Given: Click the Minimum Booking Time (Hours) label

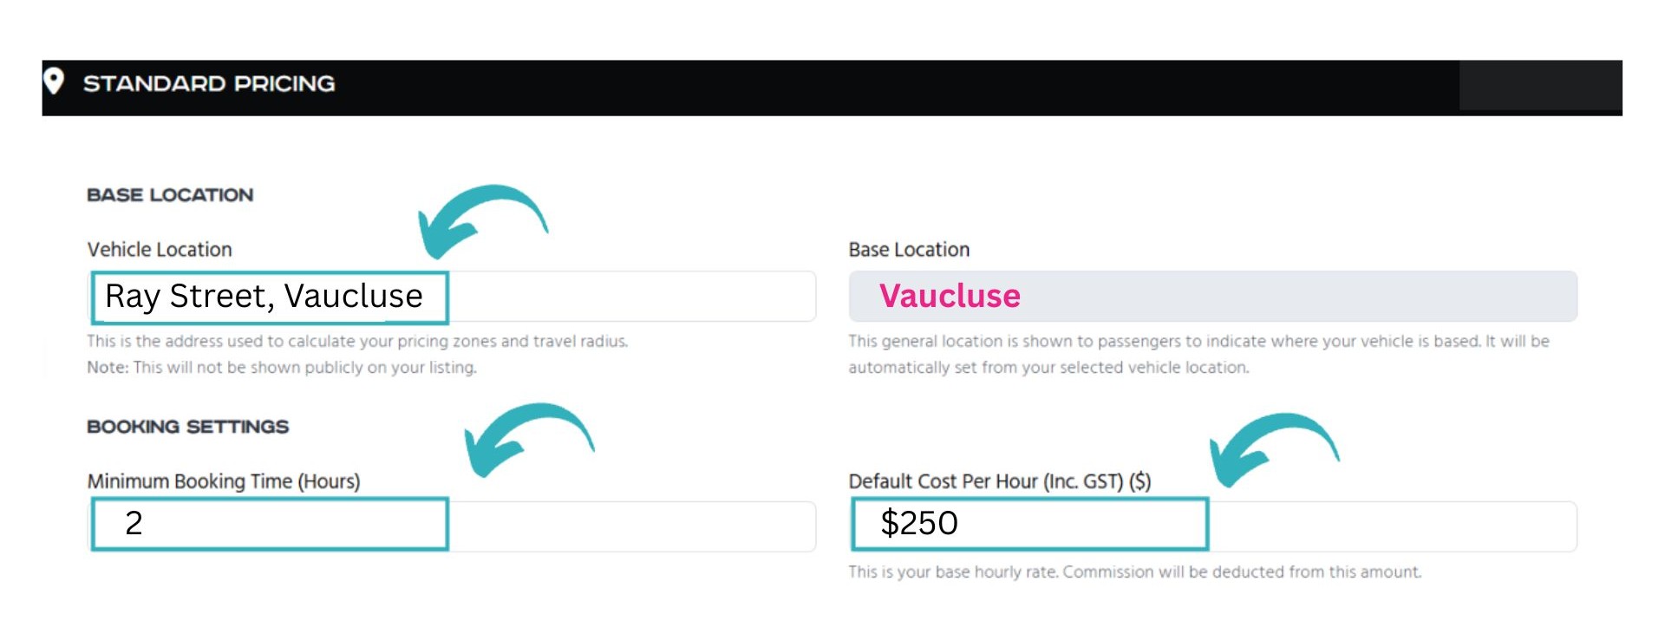Looking at the screenshot, I should click(224, 481).
